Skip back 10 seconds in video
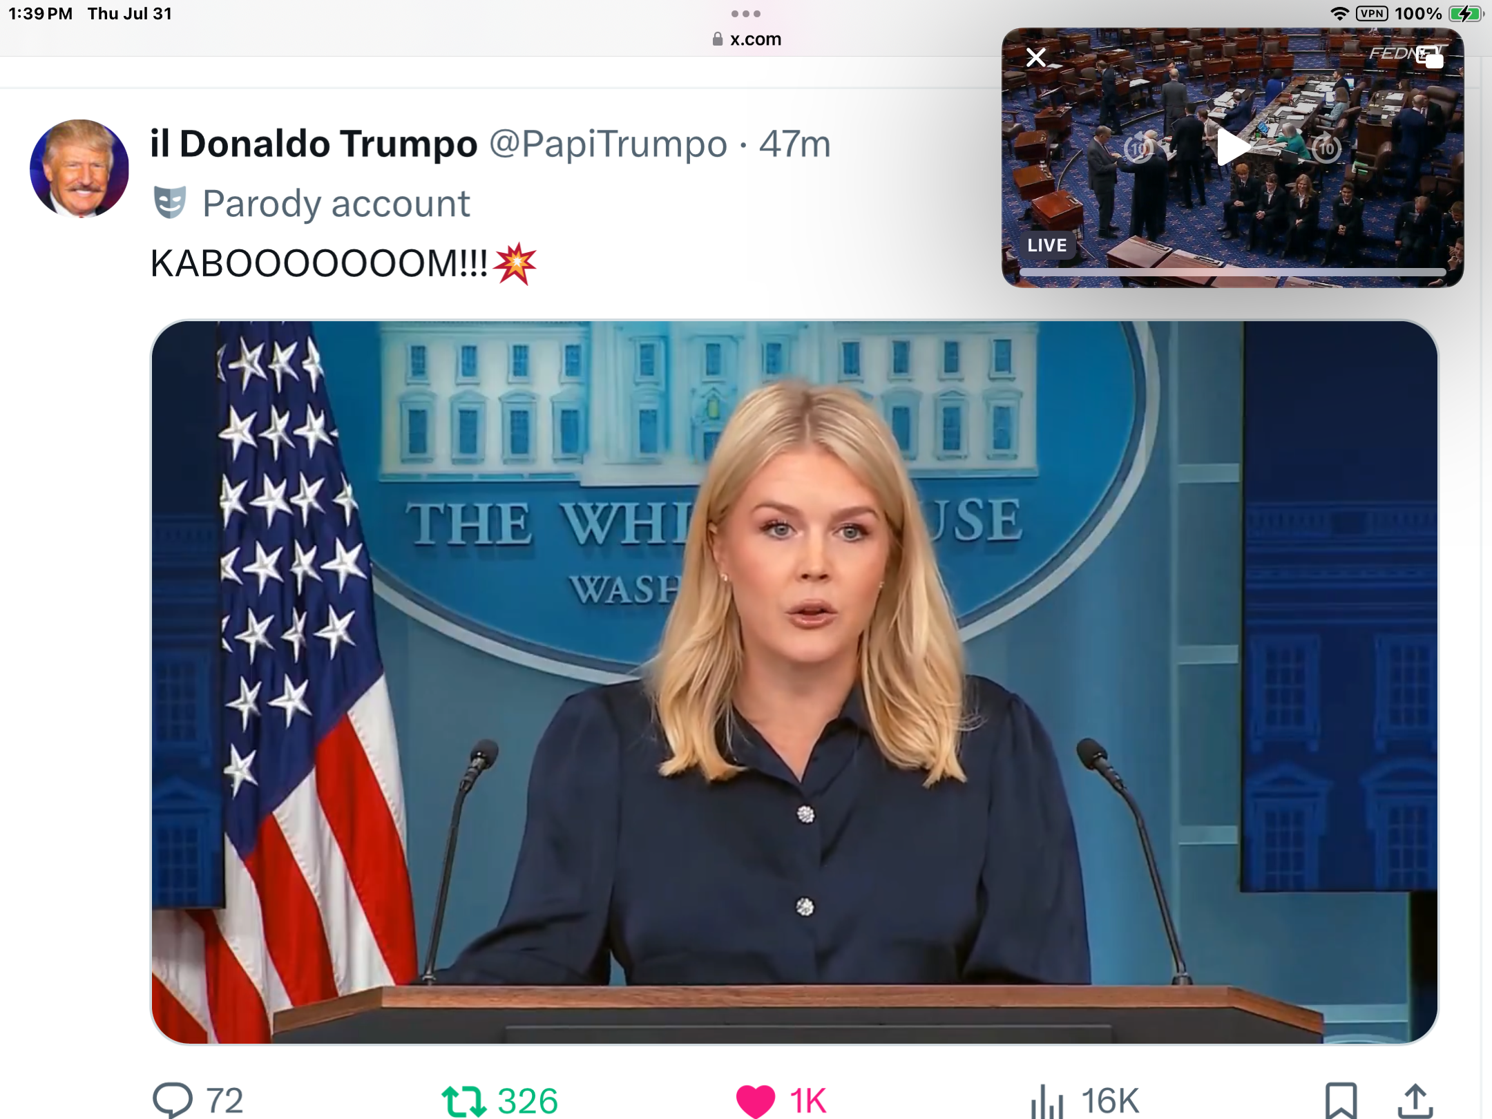1492x1119 pixels. [x=1138, y=148]
